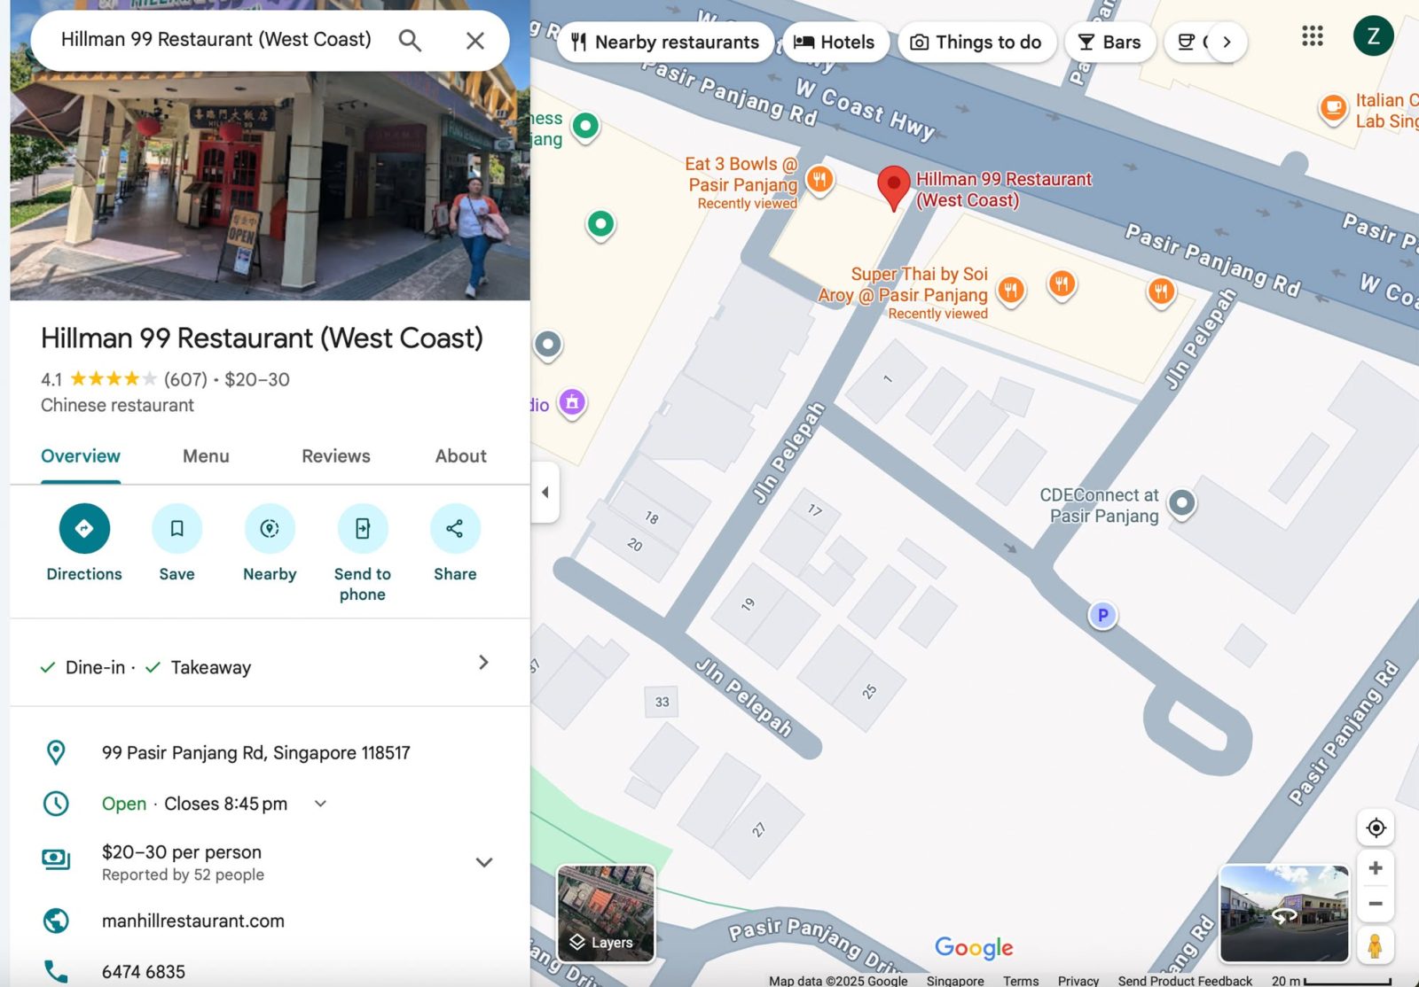
Task: Switch to the About tab
Action: pyautogui.click(x=461, y=456)
